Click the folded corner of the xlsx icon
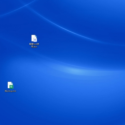Image resolution: width=125 pixels, height=125 pixels. pyautogui.click(x=12, y=83)
